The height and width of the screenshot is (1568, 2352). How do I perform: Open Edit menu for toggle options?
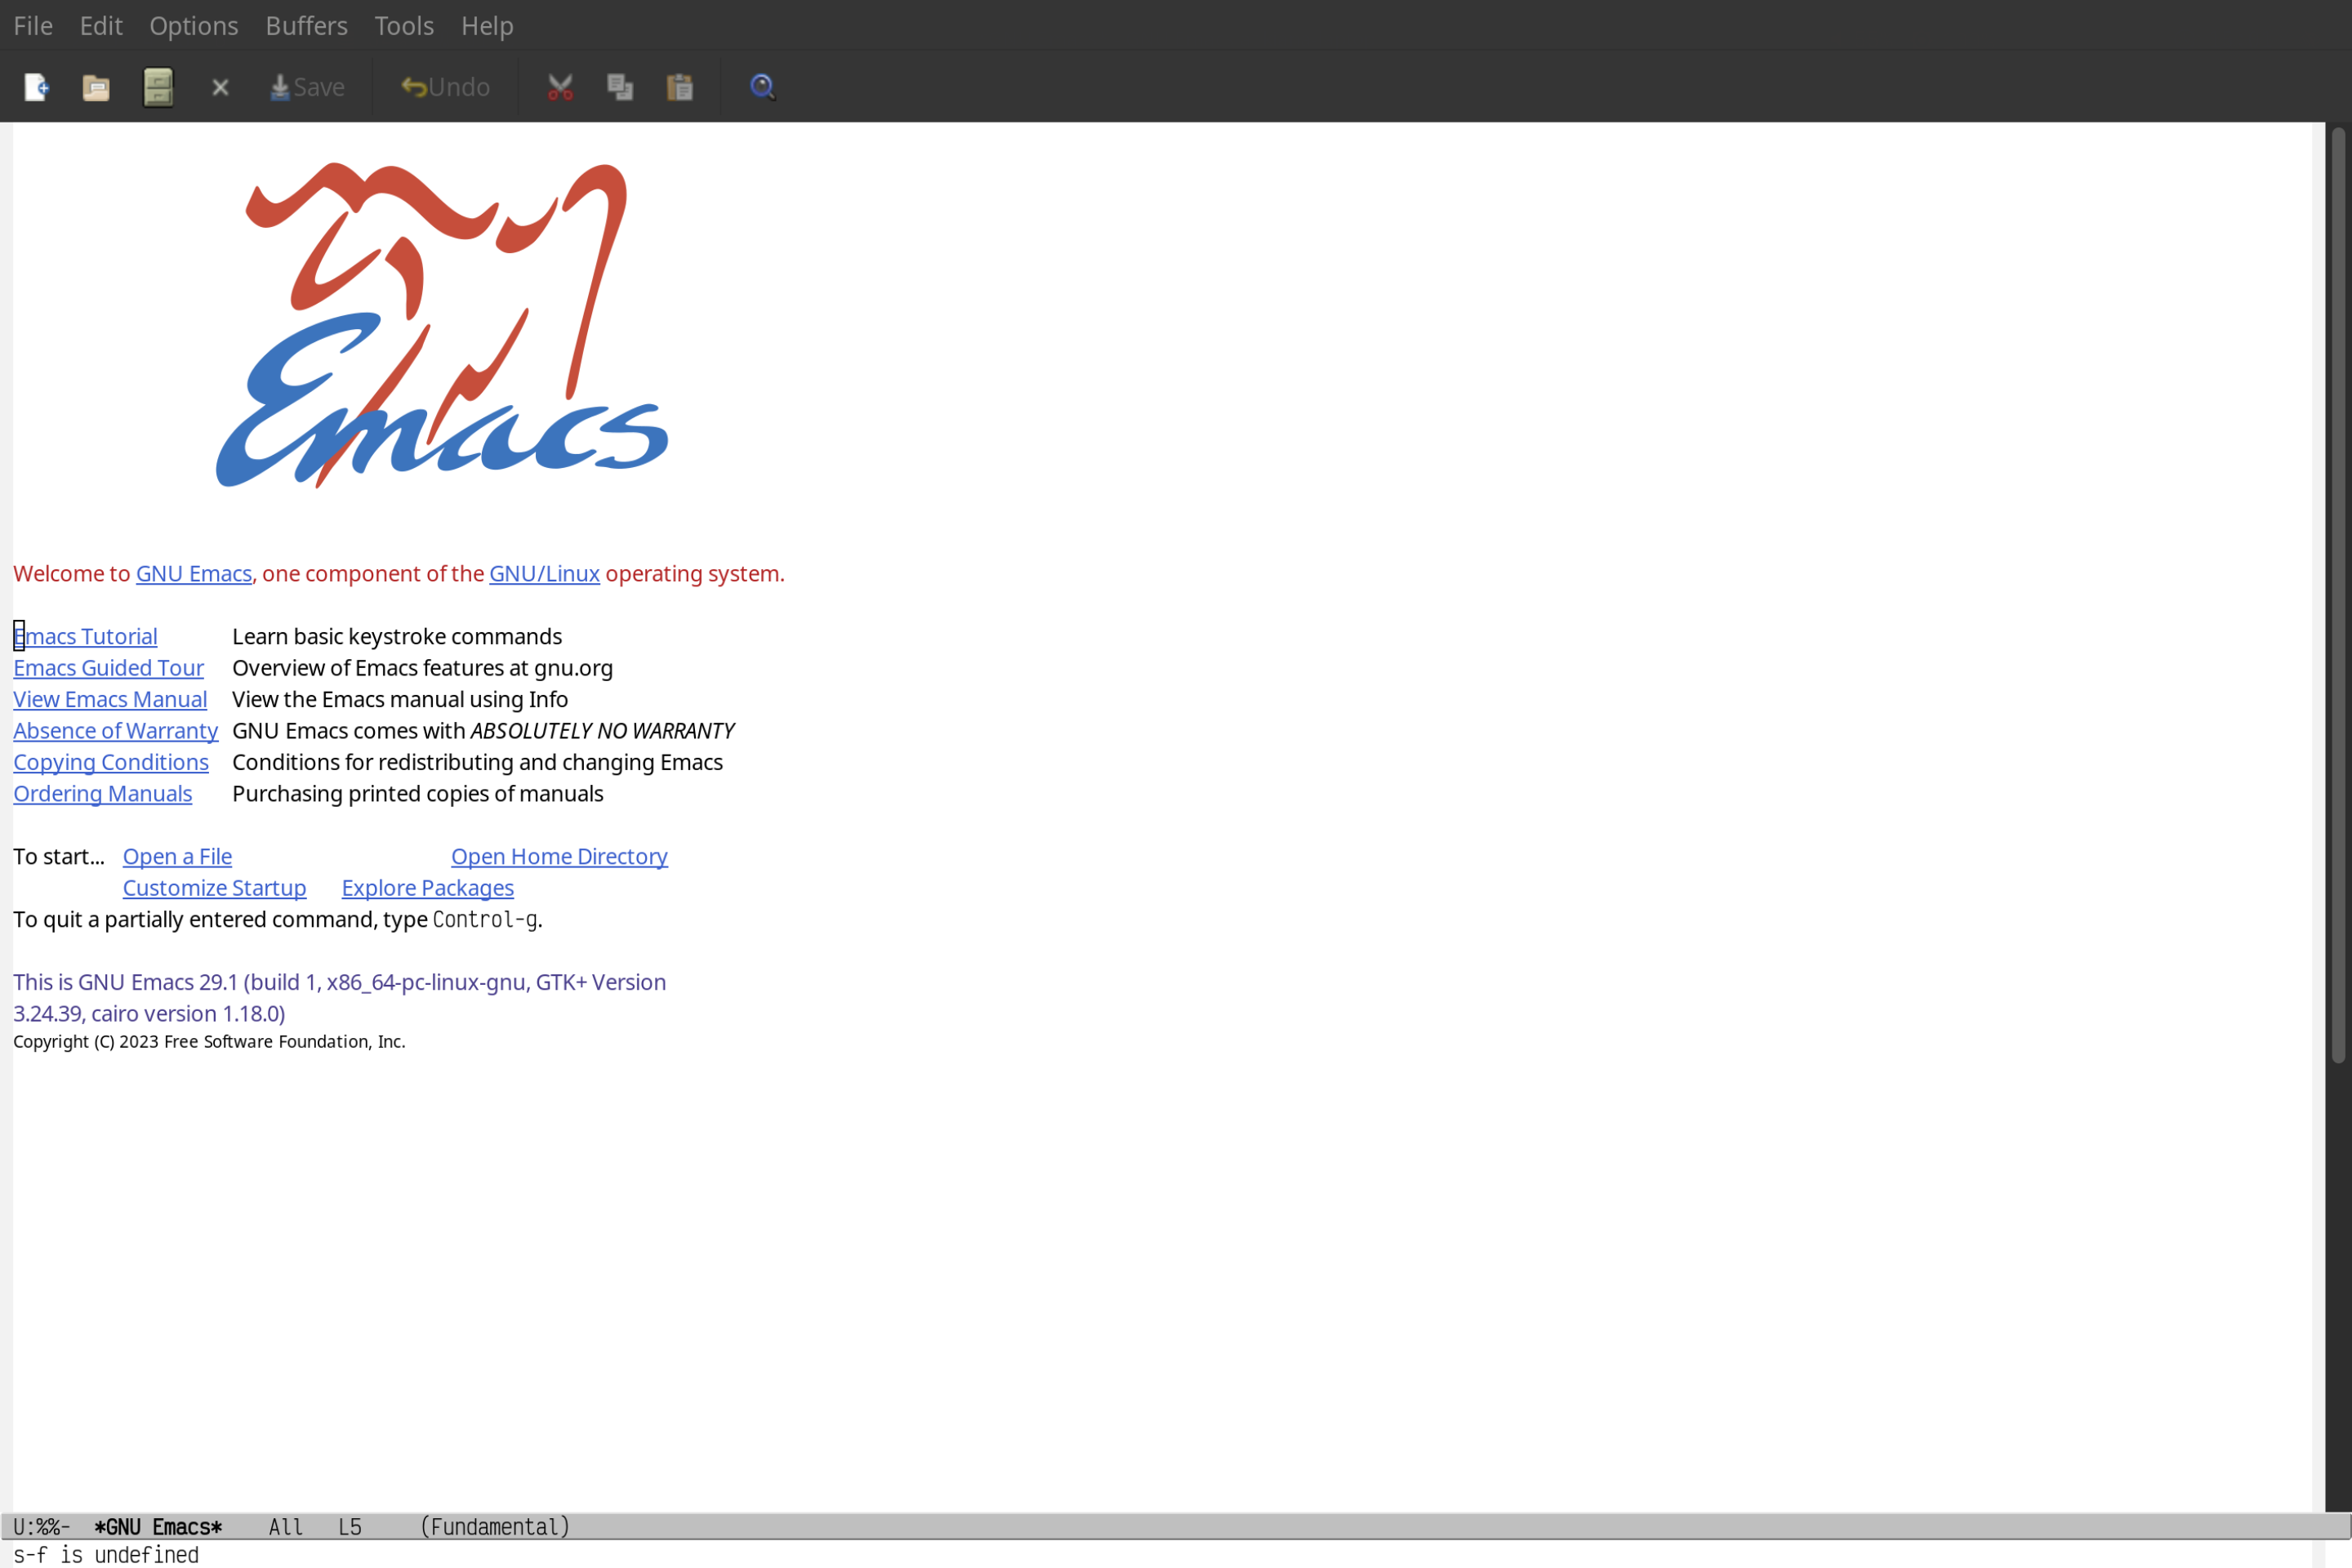(x=100, y=24)
